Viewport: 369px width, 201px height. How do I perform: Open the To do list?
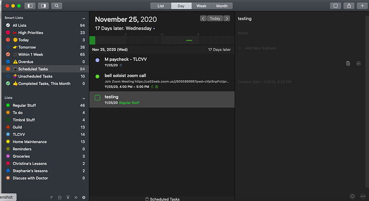point(45,113)
